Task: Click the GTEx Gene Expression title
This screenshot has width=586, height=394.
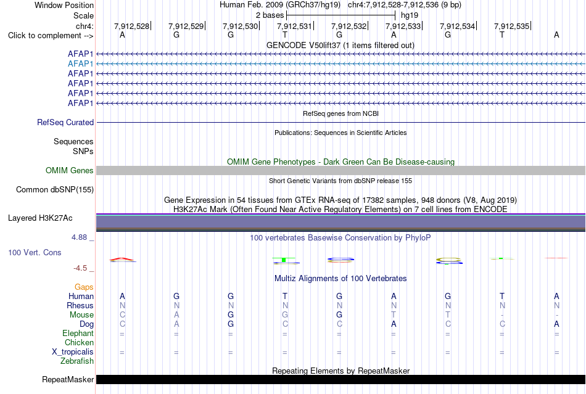Action: tap(340, 200)
